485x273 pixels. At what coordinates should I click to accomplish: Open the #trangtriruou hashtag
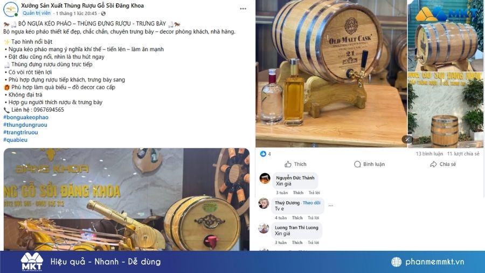point(20,132)
